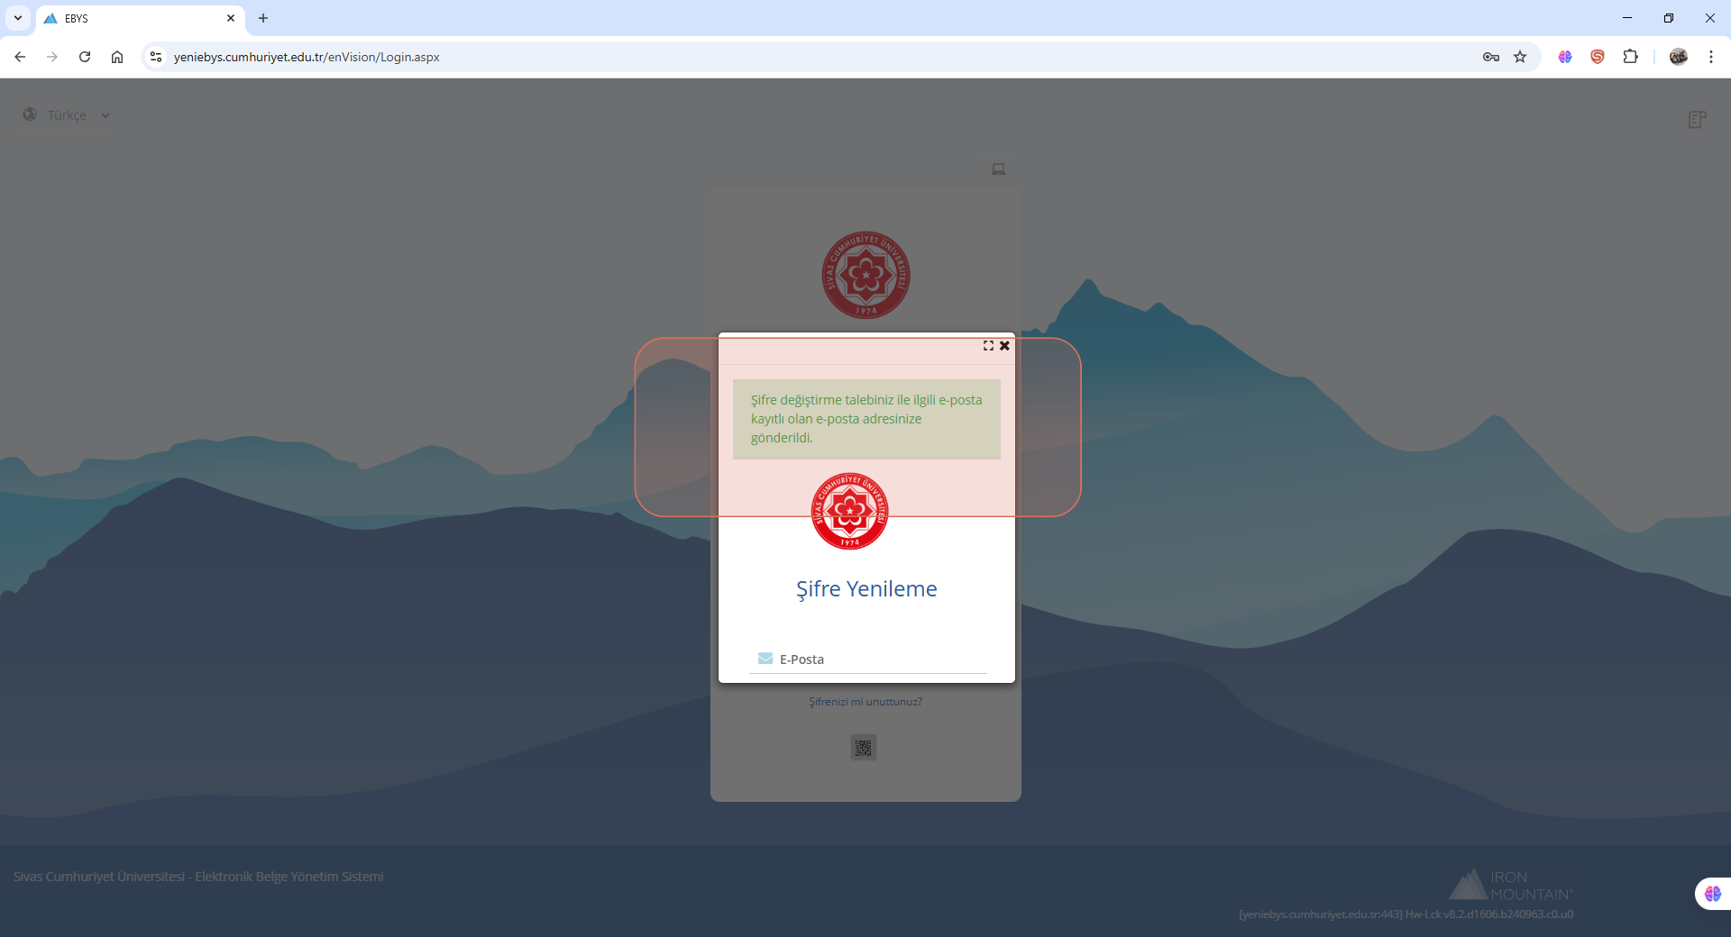Open the password manager key icon
Viewport: 1731px width, 937px height.
click(1490, 57)
